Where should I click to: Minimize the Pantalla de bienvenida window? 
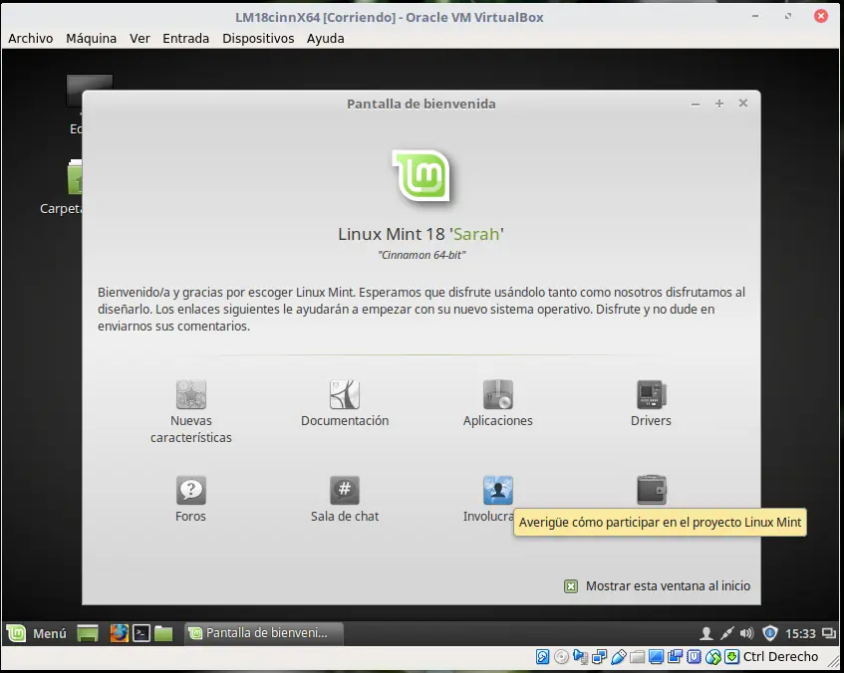pyautogui.click(x=696, y=104)
